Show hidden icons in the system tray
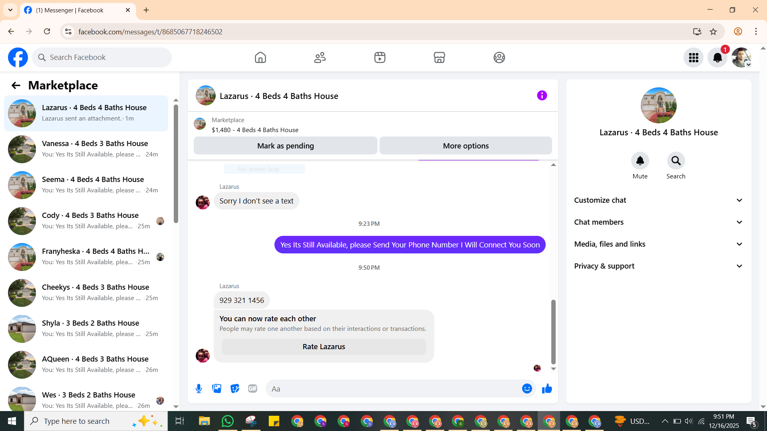The height and width of the screenshot is (431, 767). click(665, 421)
